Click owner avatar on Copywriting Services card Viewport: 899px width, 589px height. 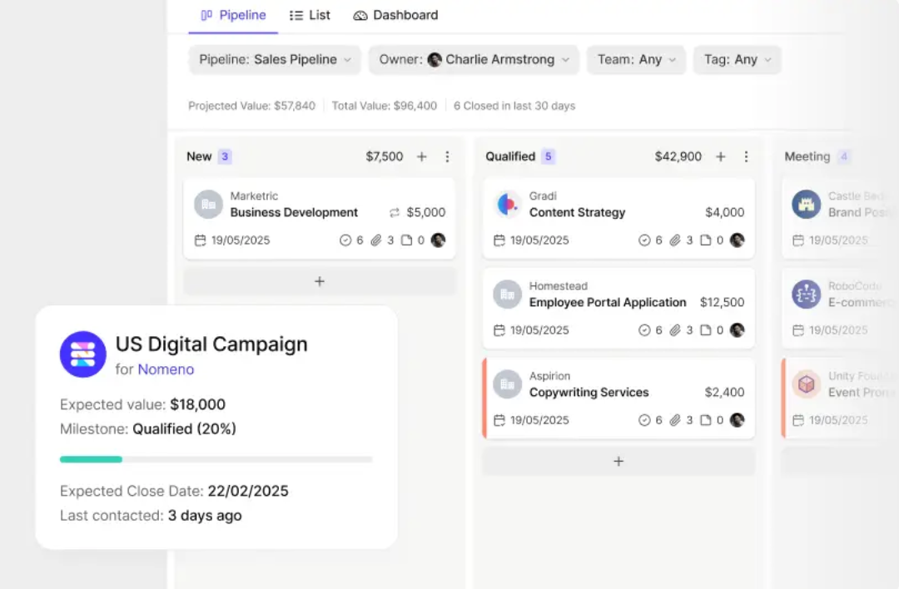738,420
